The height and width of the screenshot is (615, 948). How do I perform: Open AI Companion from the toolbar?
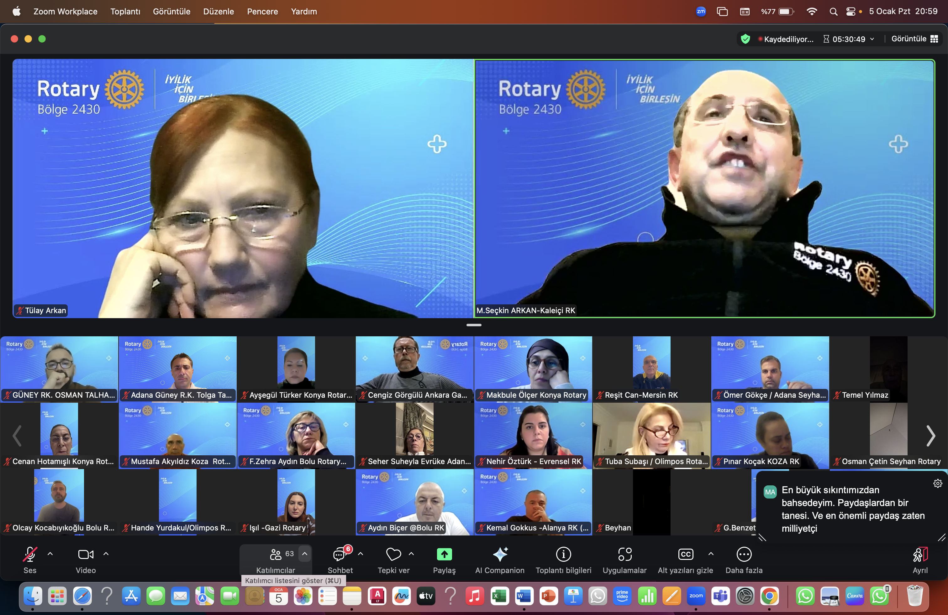(x=499, y=555)
